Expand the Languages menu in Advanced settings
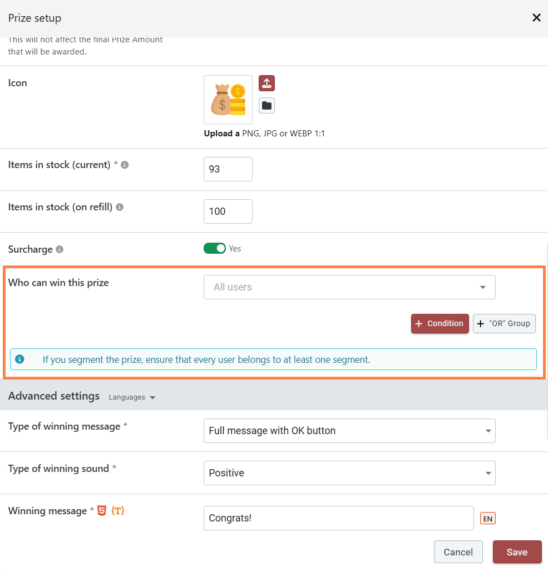 [132, 397]
